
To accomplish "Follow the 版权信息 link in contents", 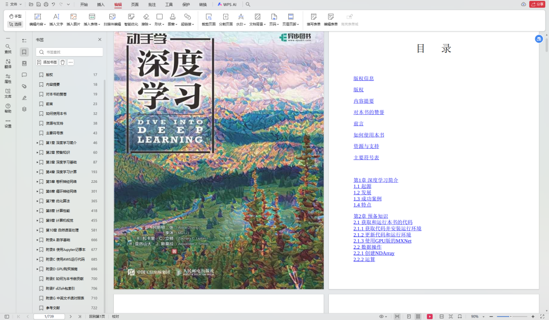I will (363, 78).
